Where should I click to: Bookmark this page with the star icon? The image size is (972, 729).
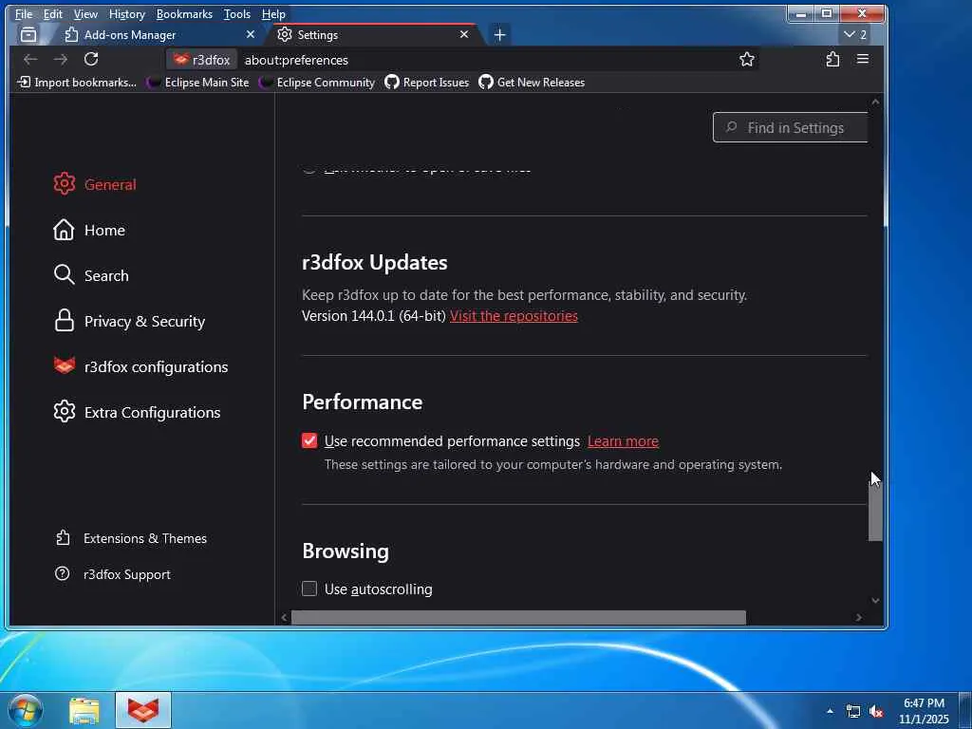tap(747, 60)
